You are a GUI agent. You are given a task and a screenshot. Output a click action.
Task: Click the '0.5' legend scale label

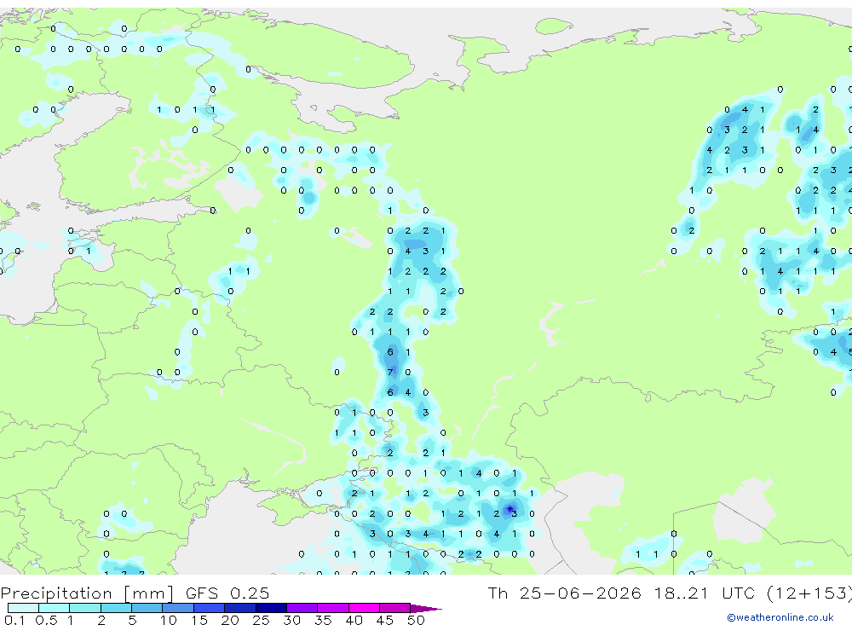(46, 620)
